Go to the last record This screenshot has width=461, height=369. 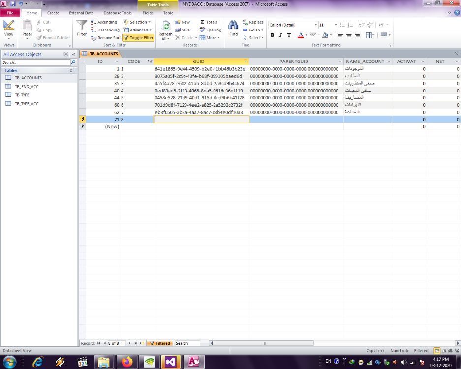click(x=135, y=343)
